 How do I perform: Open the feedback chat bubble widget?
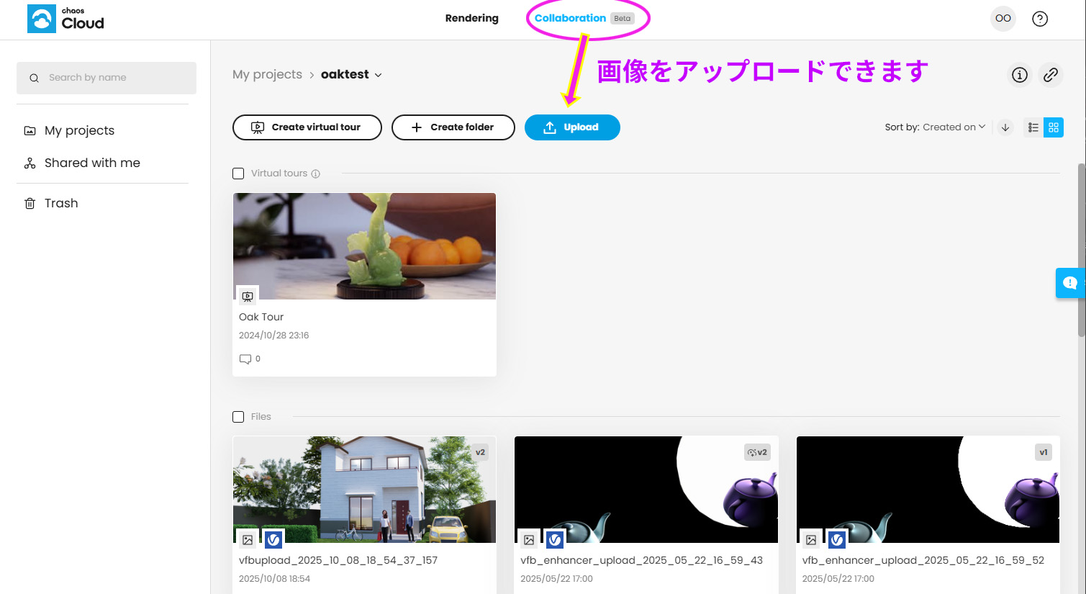pos(1070,283)
